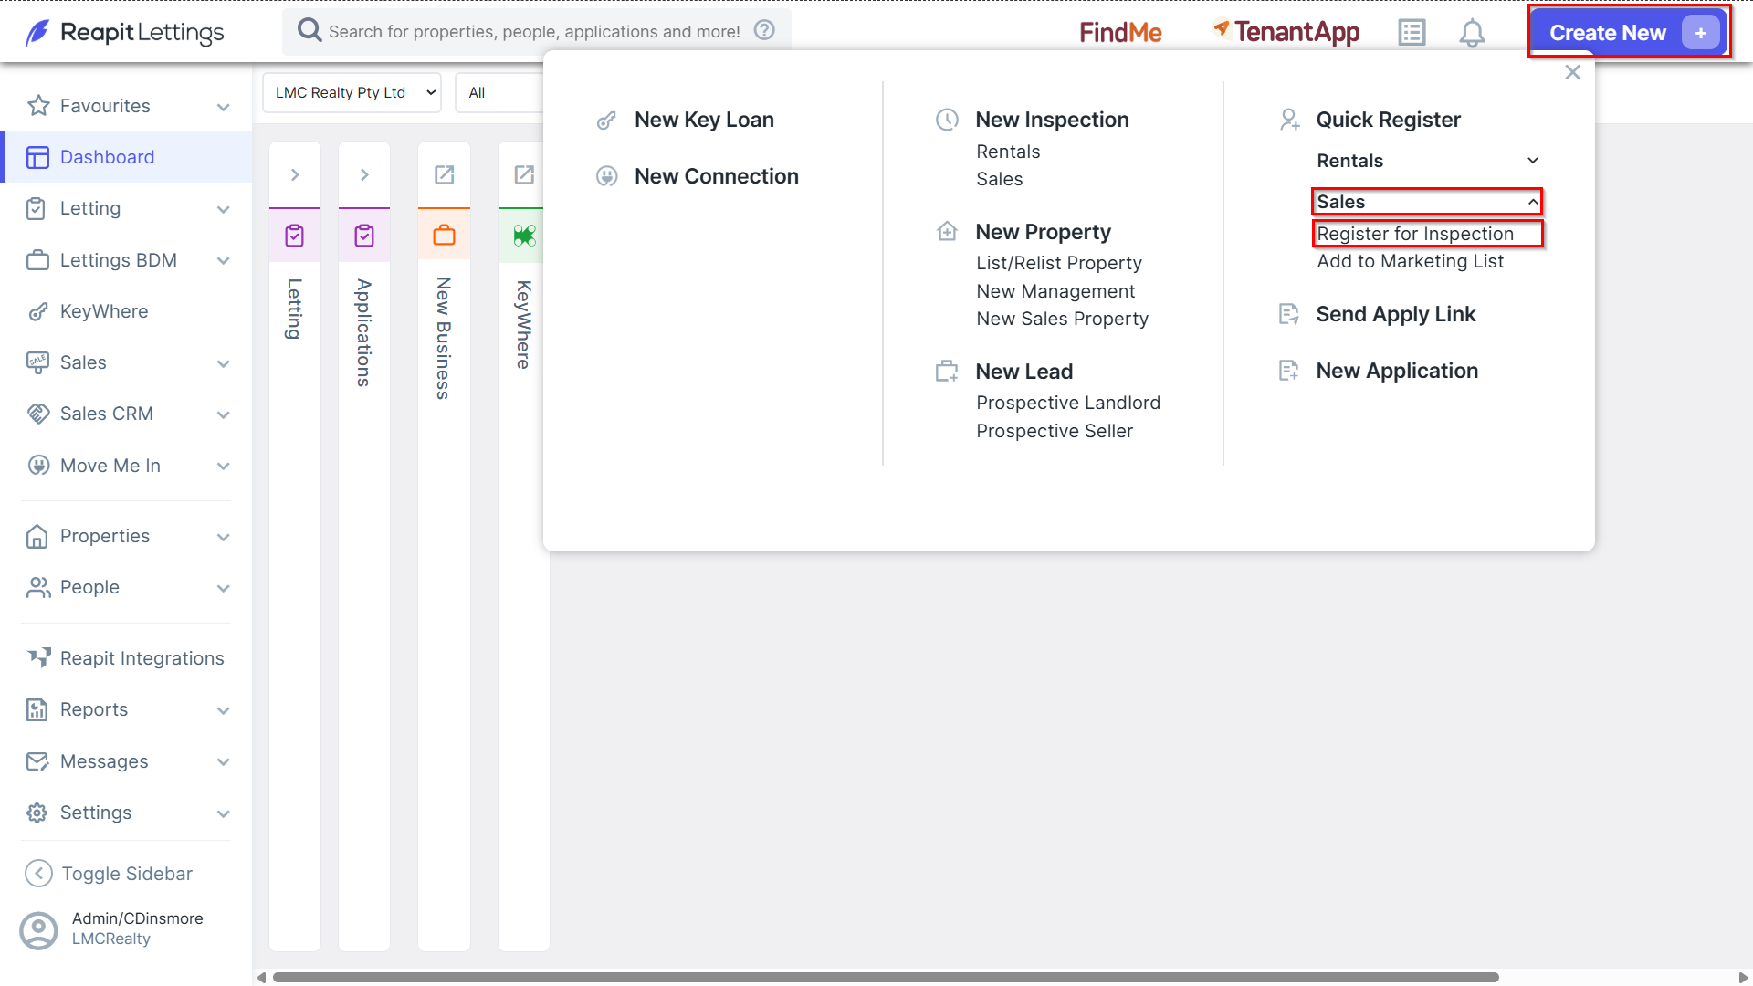1753x986 pixels.
Task: Collapse Sales under Quick Register
Action: tap(1428, 202)
